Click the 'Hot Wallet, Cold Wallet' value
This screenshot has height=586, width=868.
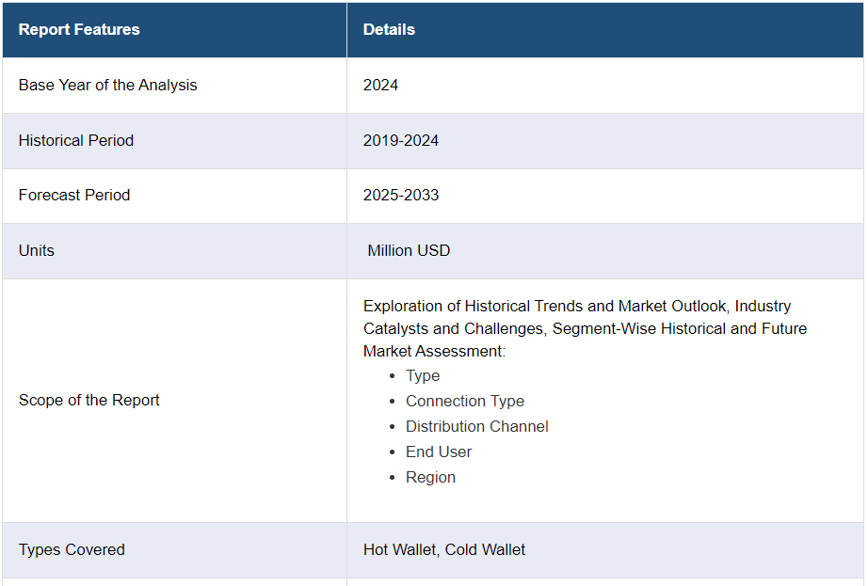tap(444, 549)
